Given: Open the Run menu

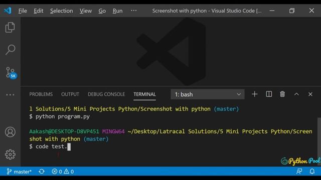Looking at the screenshot, I should (117, 10).
